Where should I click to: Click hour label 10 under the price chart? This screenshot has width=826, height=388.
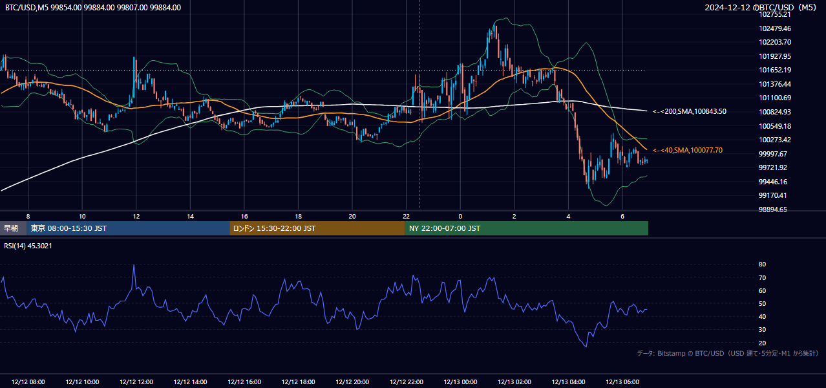(x=82, y=216)
